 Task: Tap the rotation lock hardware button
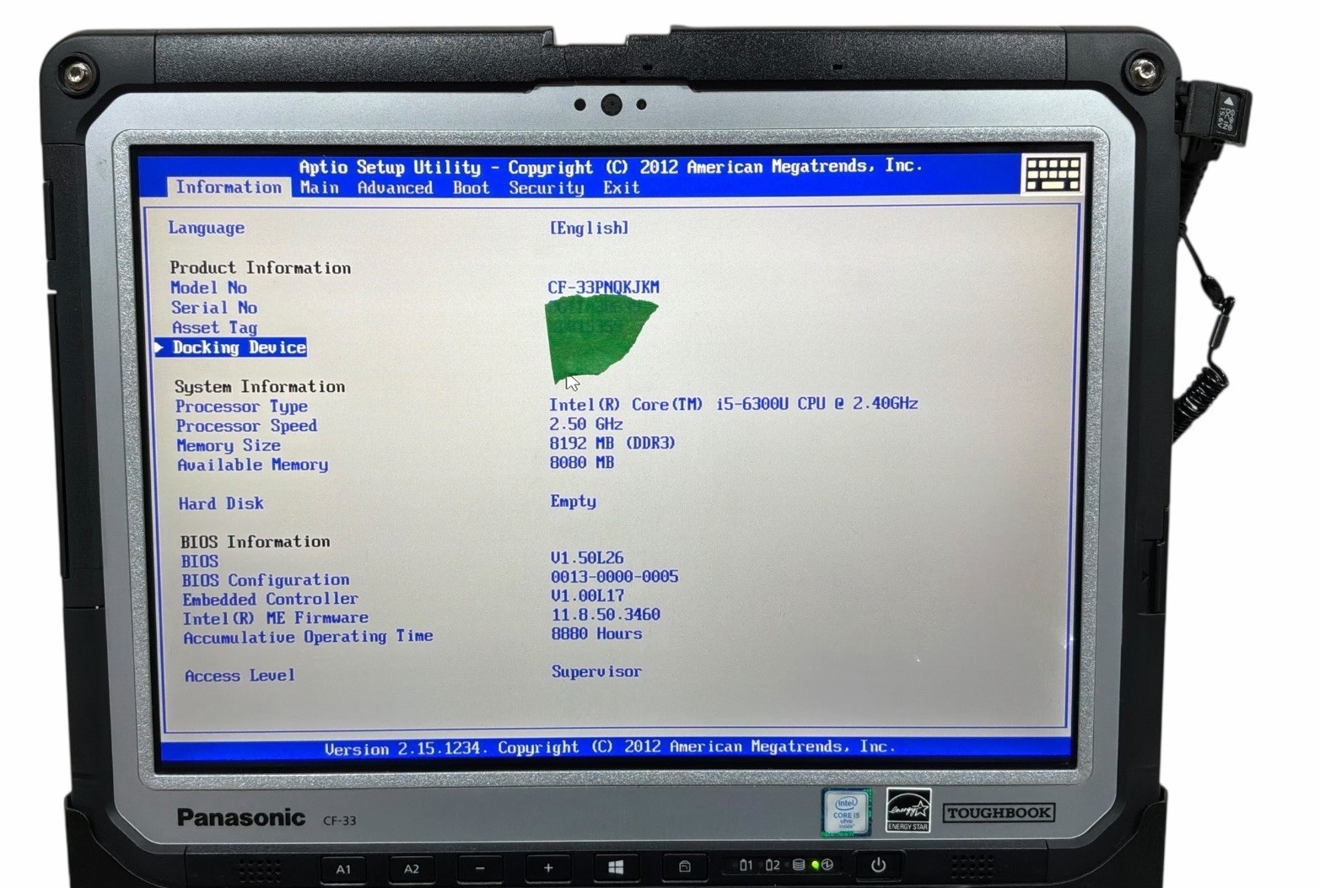pos(685,867)
